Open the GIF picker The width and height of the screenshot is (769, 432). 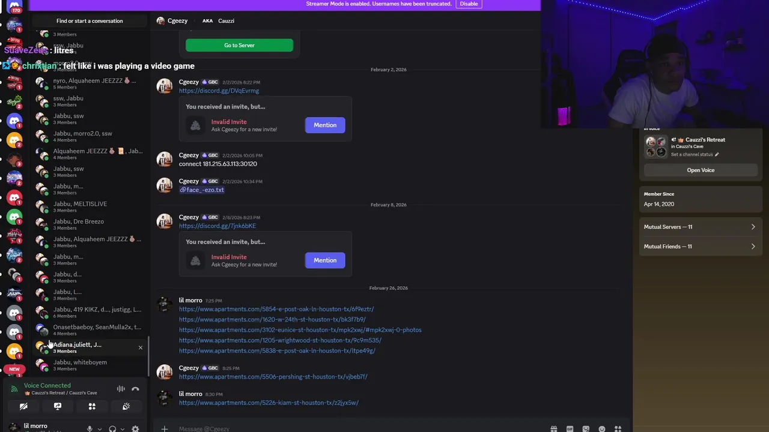[x=570, y=428]
